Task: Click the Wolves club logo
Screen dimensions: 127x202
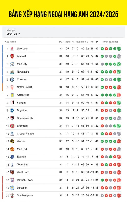Action: 12,141
